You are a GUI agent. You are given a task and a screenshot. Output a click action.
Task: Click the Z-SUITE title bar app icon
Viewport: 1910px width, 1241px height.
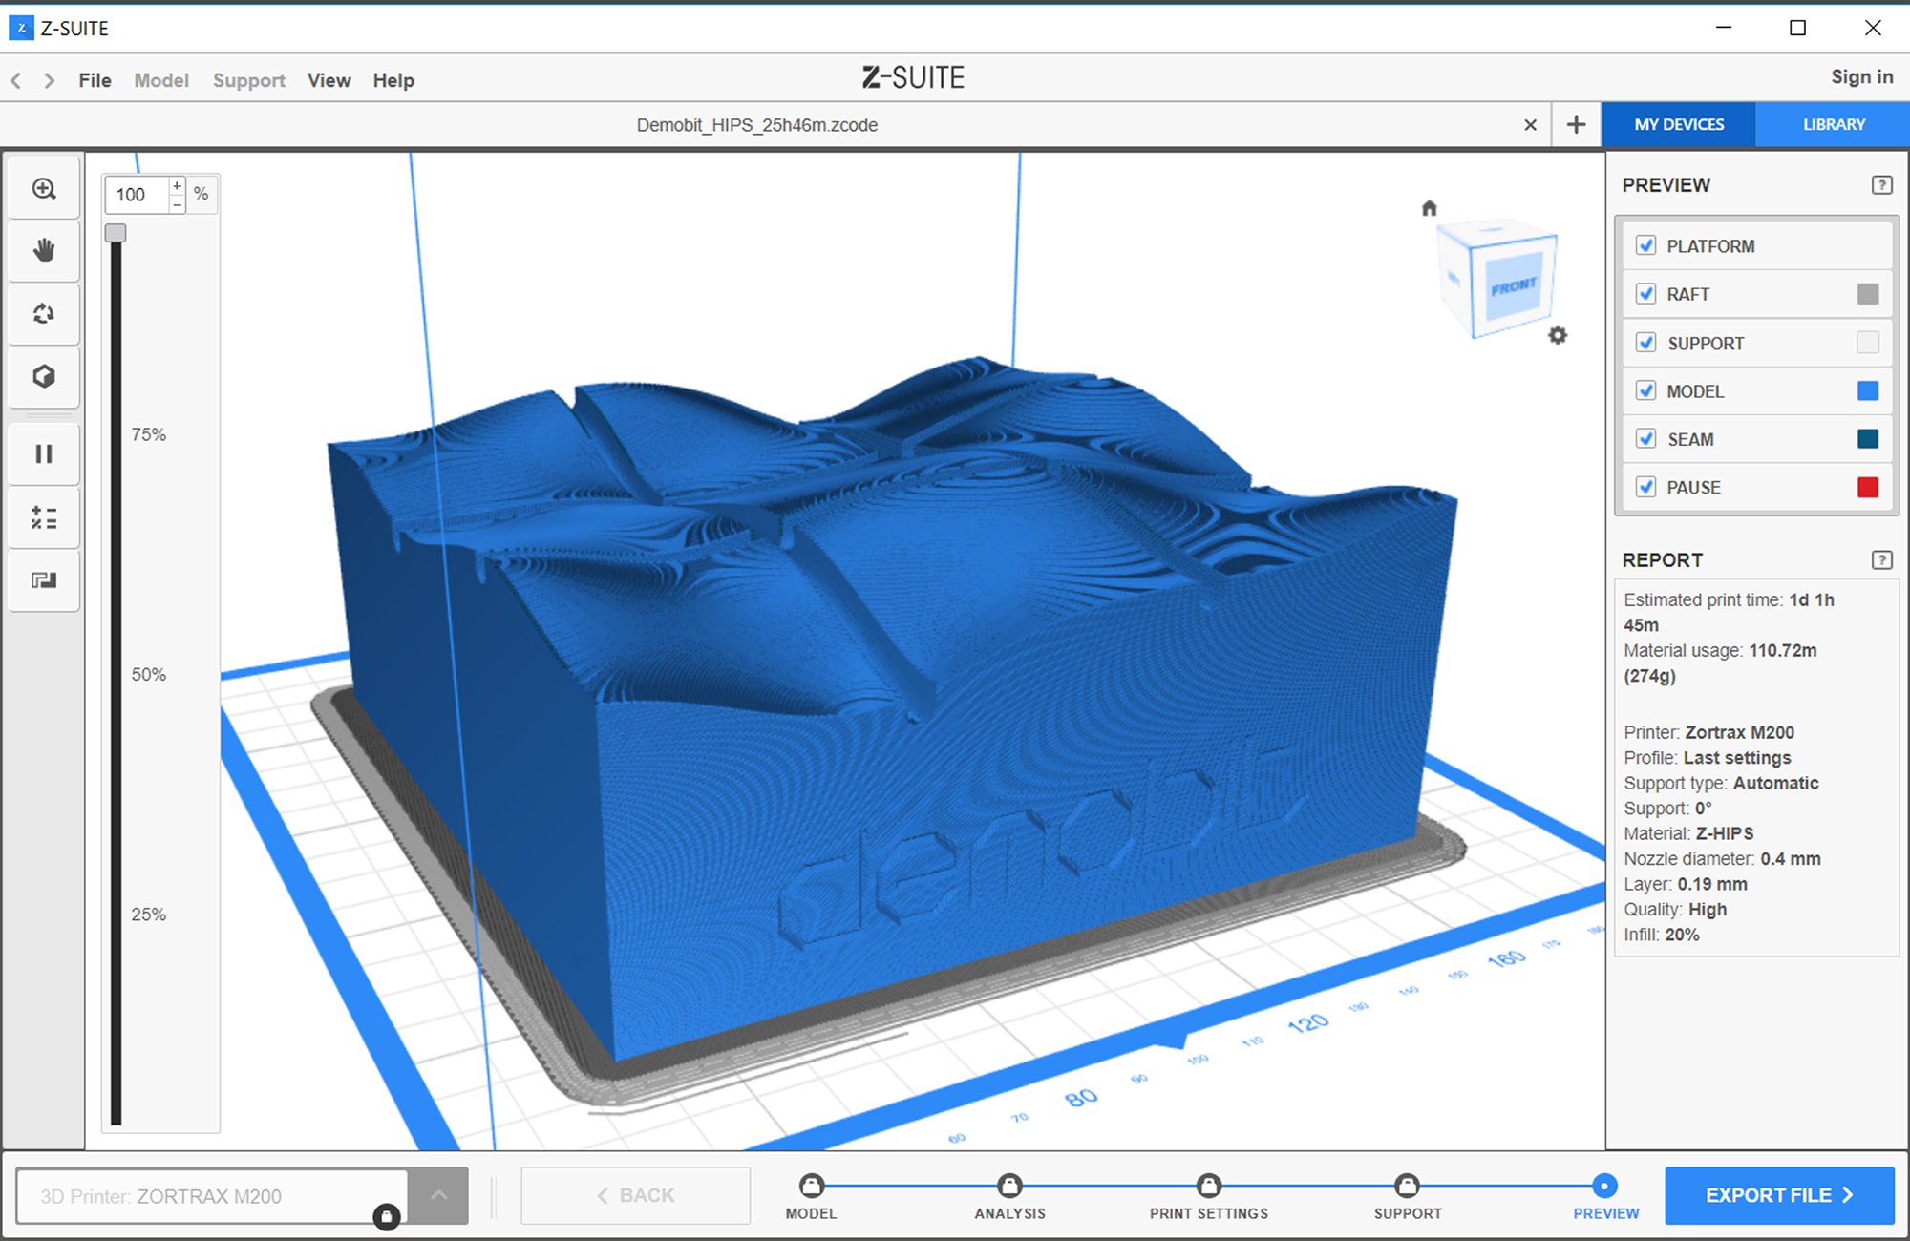pyautogui.click(x=21, y=28)
